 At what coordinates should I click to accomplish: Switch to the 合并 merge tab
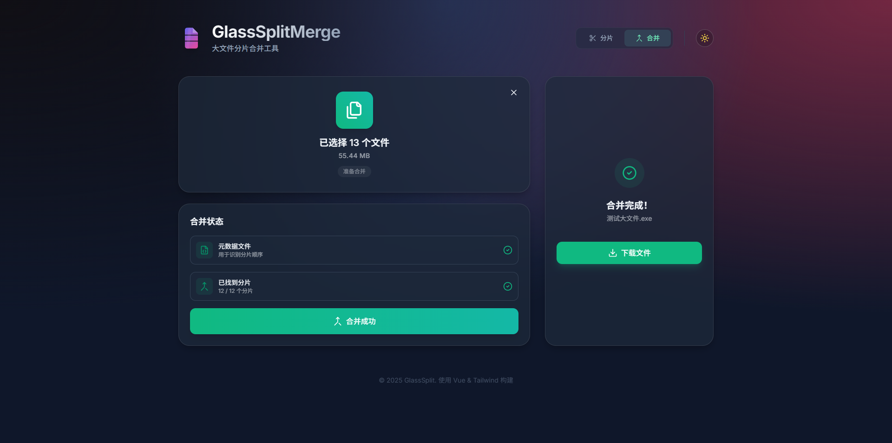click(x=648, y=38)
